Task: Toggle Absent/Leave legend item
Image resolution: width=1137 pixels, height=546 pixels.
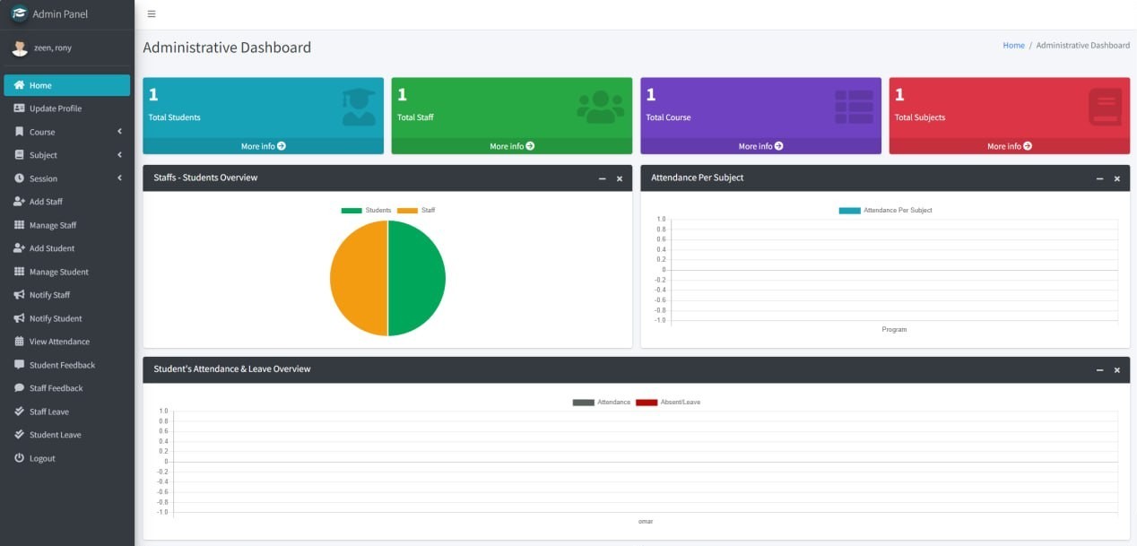Action: (x=668, y=402)
